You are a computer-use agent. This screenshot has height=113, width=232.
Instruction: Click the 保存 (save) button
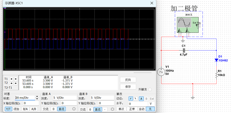click(x=128, y=87)
